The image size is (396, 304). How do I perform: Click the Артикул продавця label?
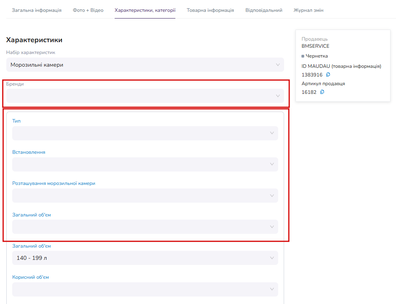tap(323, 84)
